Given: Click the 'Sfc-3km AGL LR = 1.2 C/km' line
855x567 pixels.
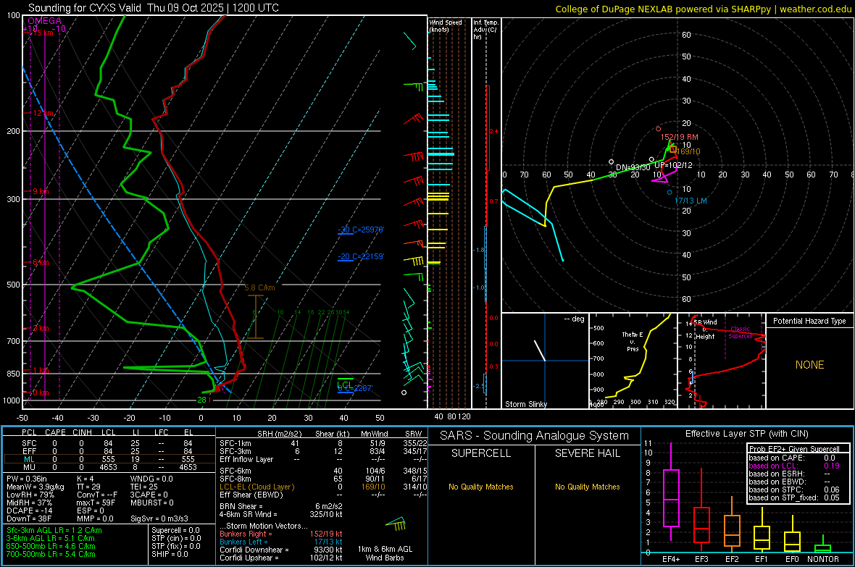Looking at the screenshot, I should pyautogui.click(x=54, y=530).
